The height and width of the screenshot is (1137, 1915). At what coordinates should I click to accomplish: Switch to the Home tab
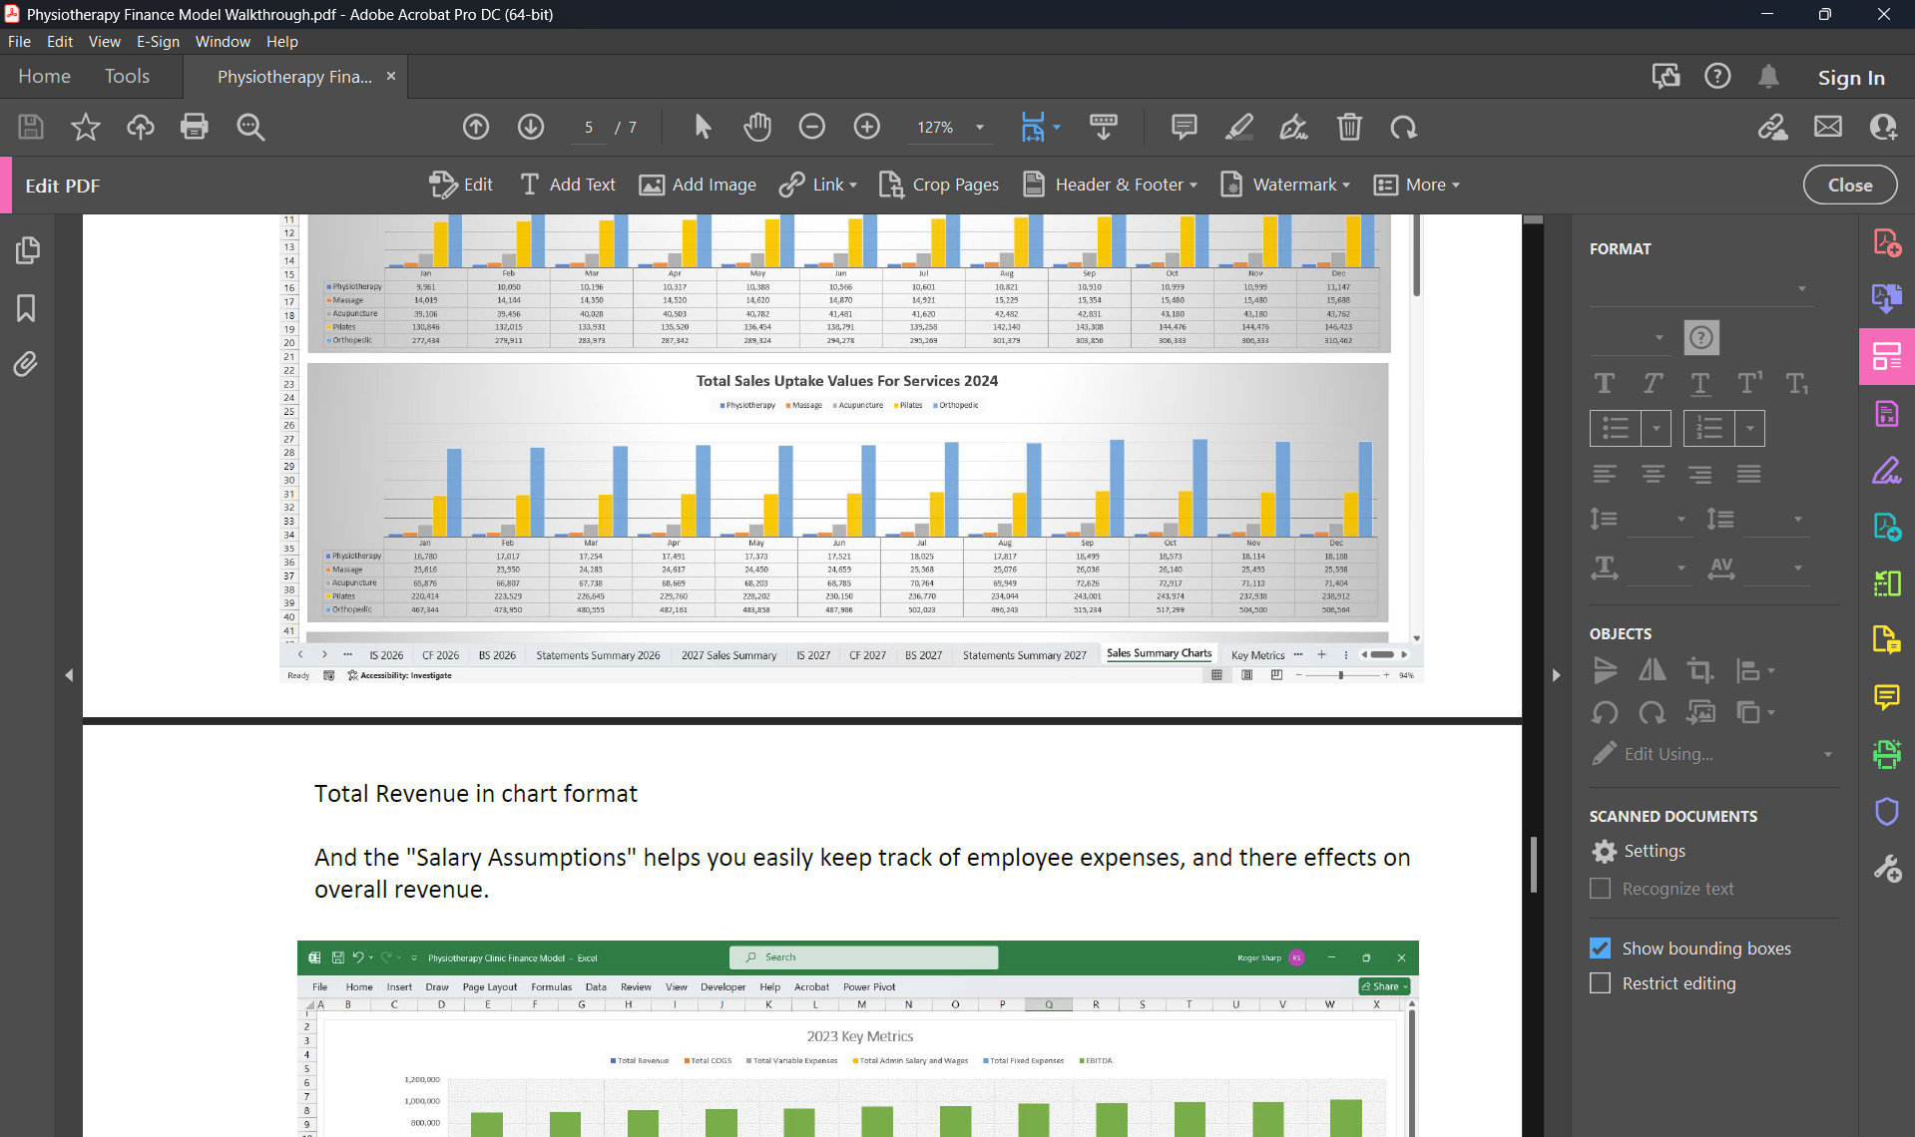click(44, 77)
